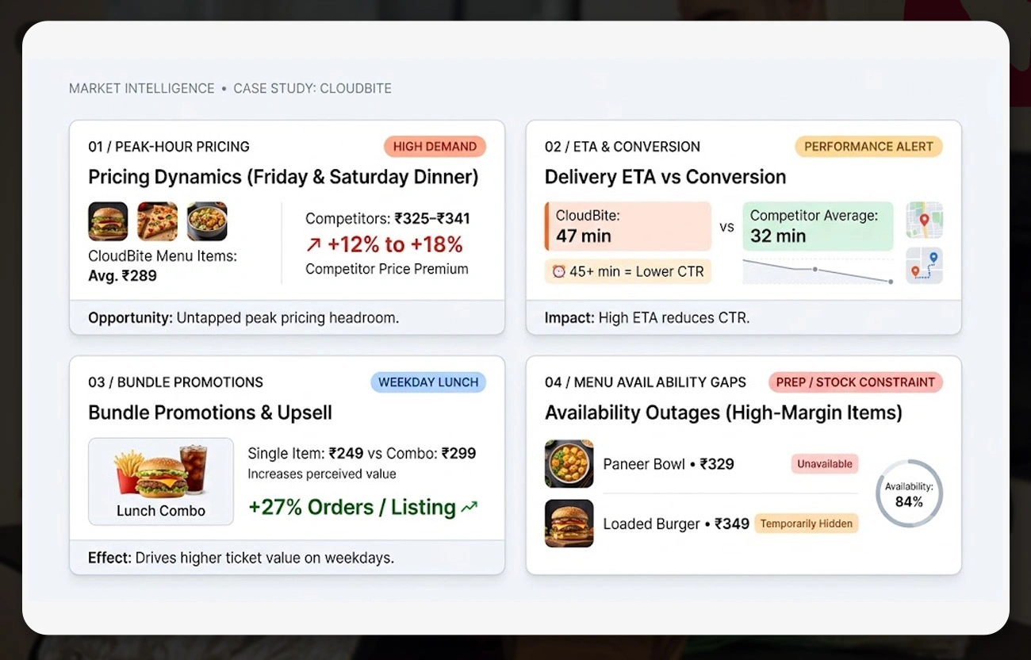Click the Delivery ETA vs Conversion heading

coord(665,177)
